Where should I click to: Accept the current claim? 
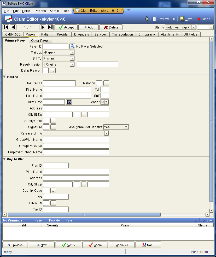[x=66, y=27]
